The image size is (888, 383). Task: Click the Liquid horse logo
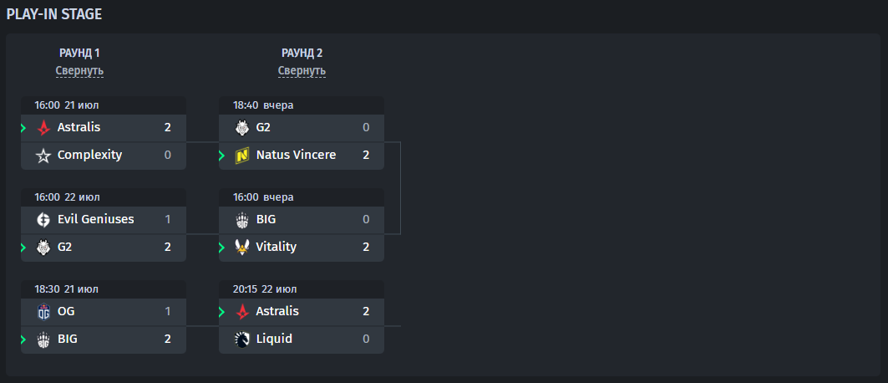[x=242, y=340]
